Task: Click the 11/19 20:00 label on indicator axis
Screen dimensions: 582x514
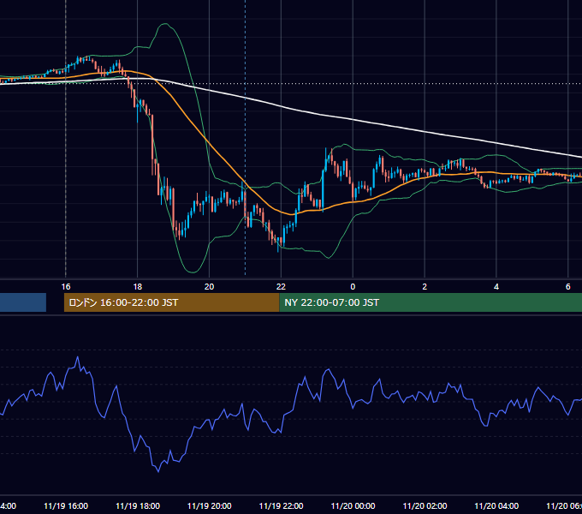Action: point(210,505)
